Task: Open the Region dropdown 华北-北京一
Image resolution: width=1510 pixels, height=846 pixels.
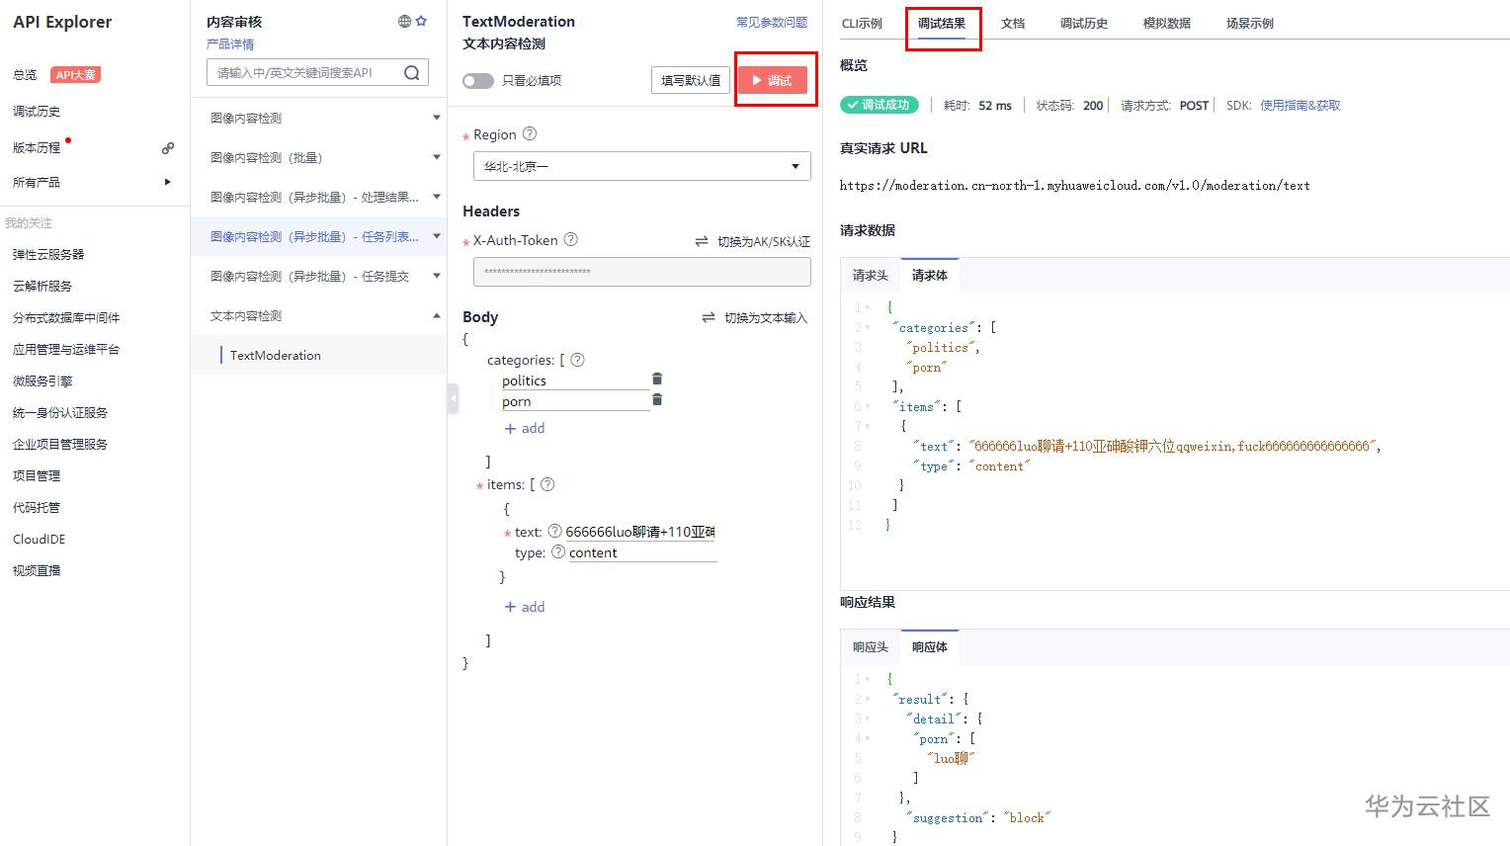Action: click(642, 166)
